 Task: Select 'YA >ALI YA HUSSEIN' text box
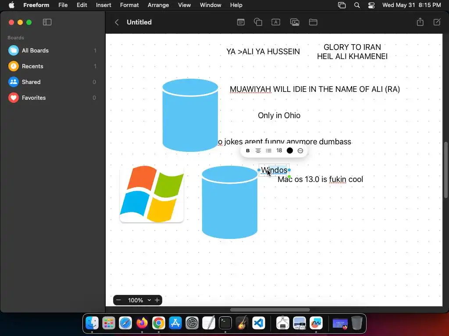click(x=263, y=52)
